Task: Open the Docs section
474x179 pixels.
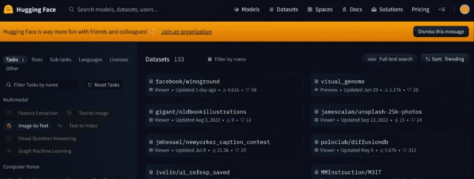Action: (352, 9)
